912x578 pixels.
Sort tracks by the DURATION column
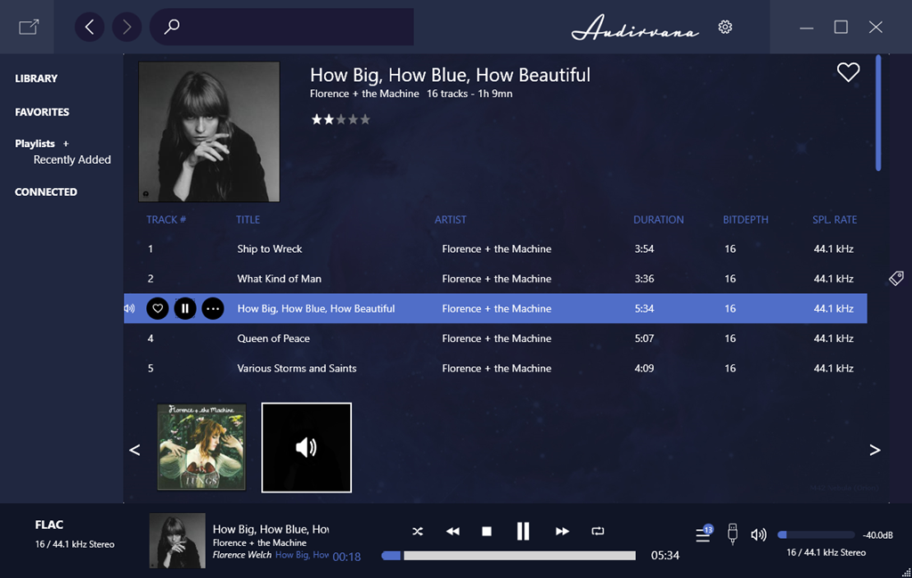658,220
